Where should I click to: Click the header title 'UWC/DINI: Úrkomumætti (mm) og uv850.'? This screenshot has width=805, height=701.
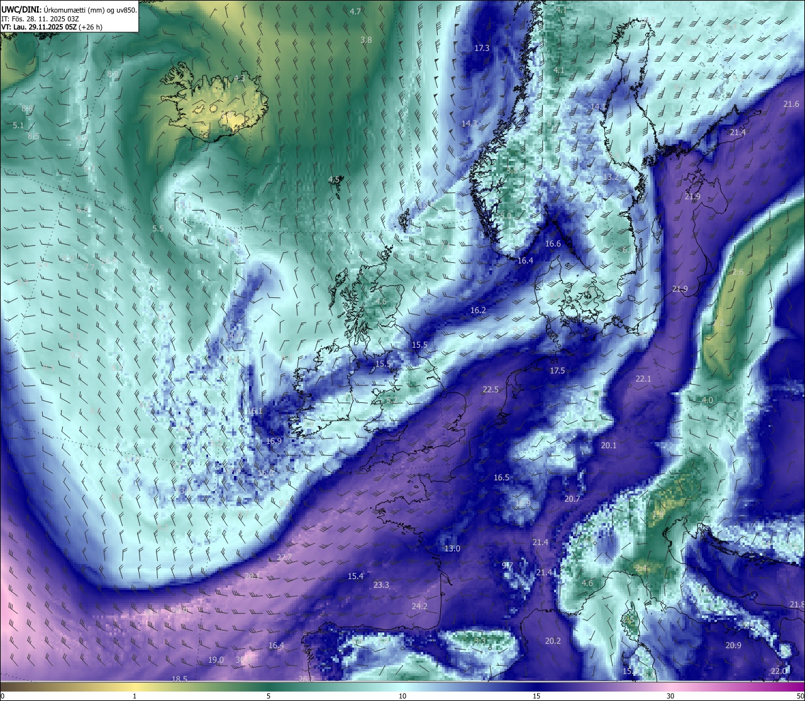(69, 9)
